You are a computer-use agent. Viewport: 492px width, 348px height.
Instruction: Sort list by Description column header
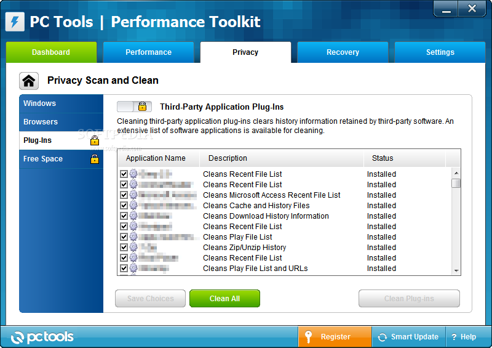tap(282, 158)
